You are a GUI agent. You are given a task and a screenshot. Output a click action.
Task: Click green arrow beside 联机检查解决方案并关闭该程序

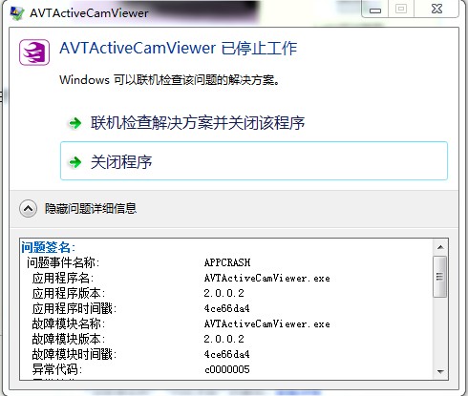pyautogui.click(x=75, y=123)
